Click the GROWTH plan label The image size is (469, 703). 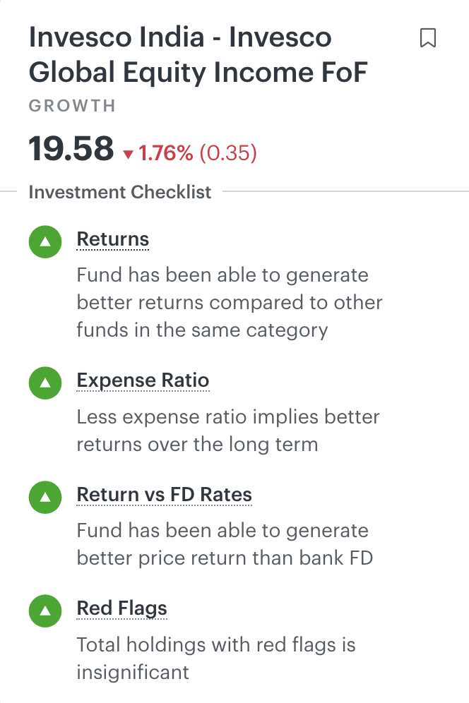72,107
